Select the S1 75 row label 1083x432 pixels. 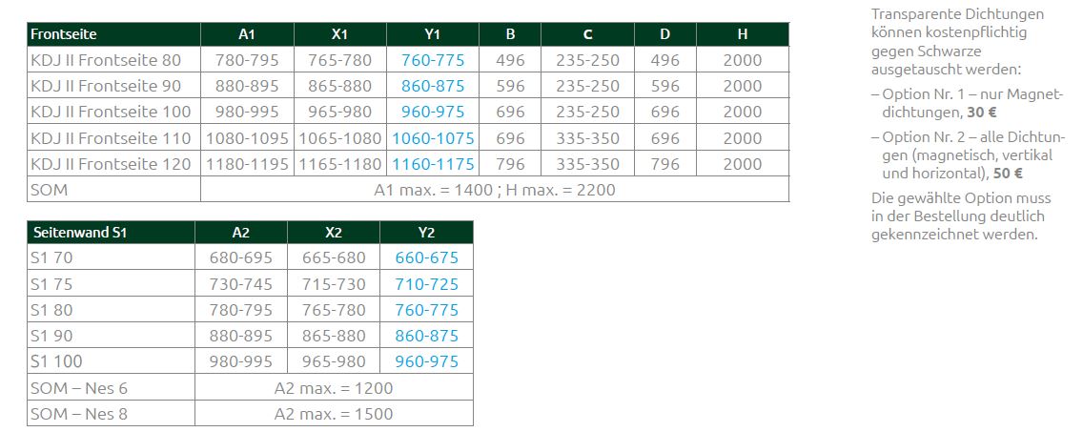pos(51,284)
